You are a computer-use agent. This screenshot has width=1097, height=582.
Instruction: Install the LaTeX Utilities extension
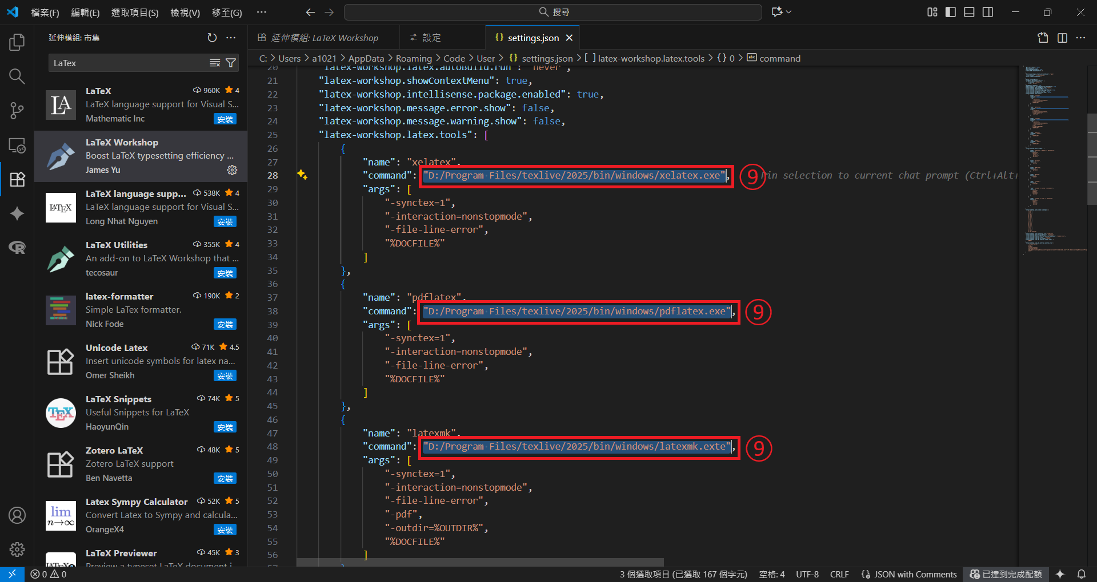click(225, 273)
